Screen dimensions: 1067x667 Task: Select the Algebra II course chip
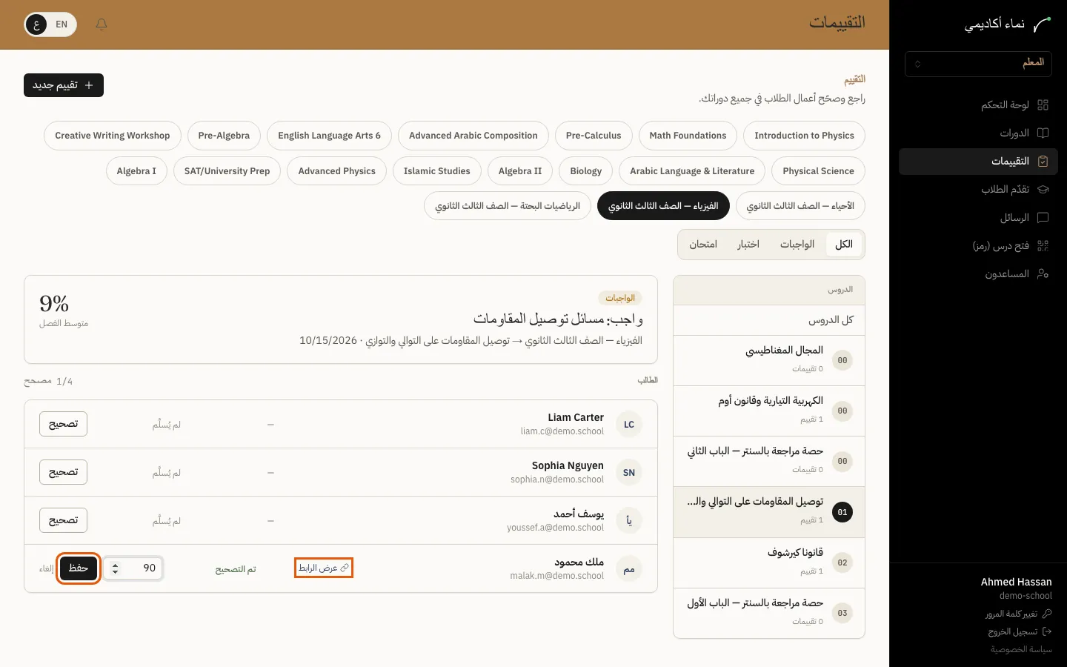tap(520, 171)
